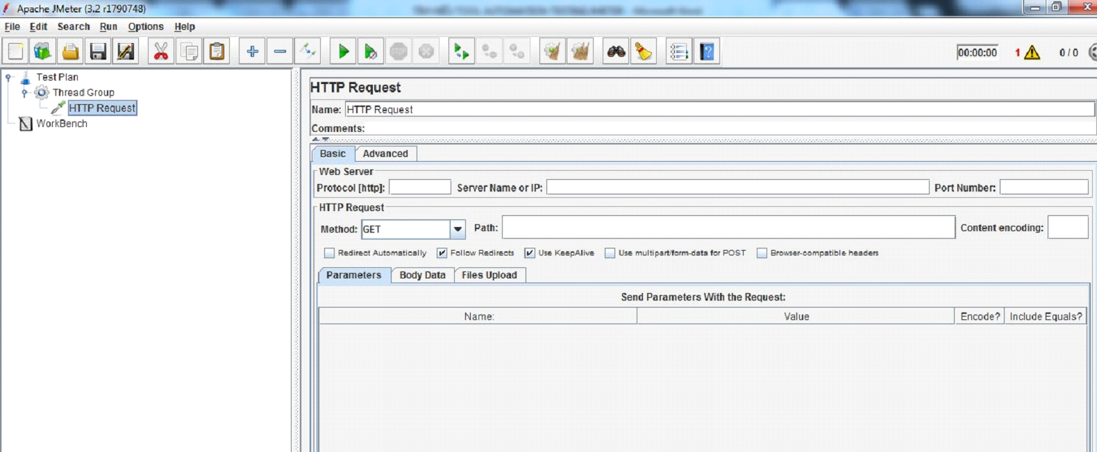Select the Basic tab
Image resolution: width=1097 pixels, height=452 pixels.
coord(333,154)
